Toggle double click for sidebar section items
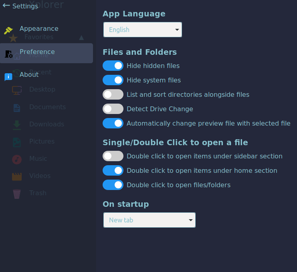The width and height of the screenshot is (297, 272). pyautogui.click(x=113, y=156)
